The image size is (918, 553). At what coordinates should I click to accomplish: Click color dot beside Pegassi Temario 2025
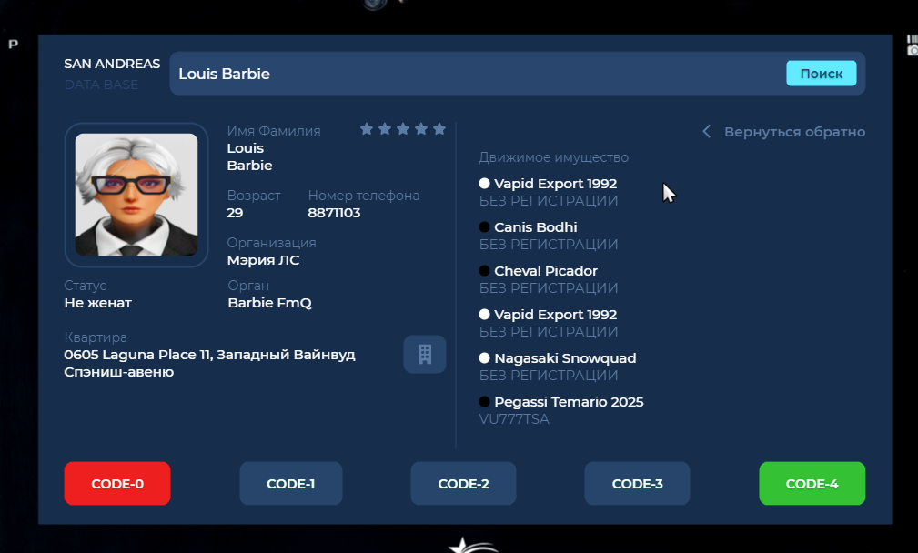(x=485, y=402)
